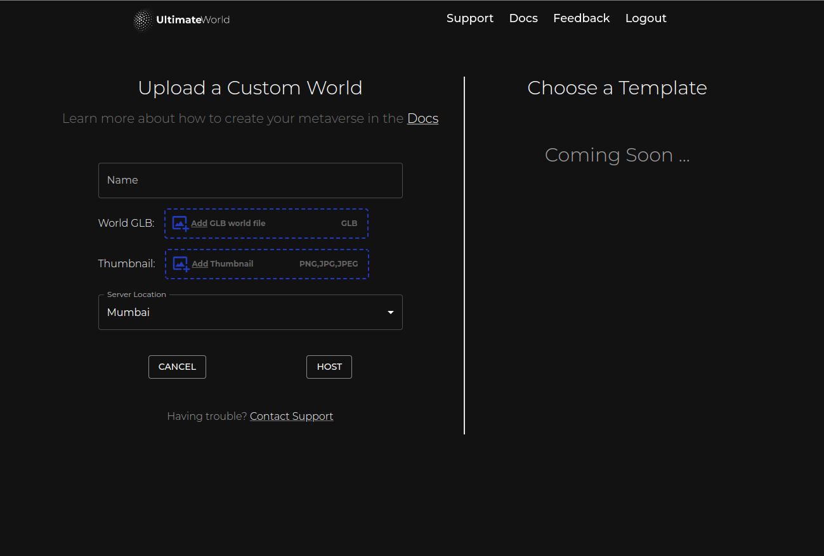The image size is (824, 556).
Task: Click the "Thumbnail:" label
Action: [127, 263]
